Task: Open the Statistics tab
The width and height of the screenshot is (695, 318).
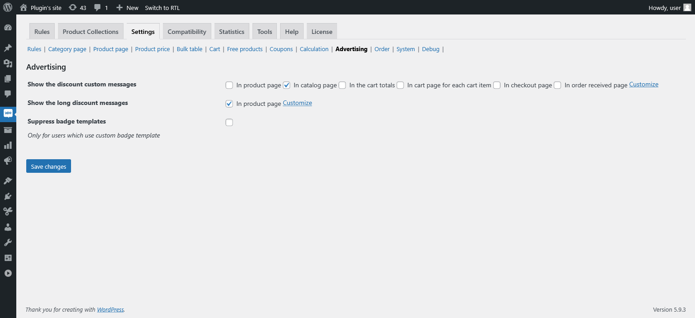Action: point(232,32)
